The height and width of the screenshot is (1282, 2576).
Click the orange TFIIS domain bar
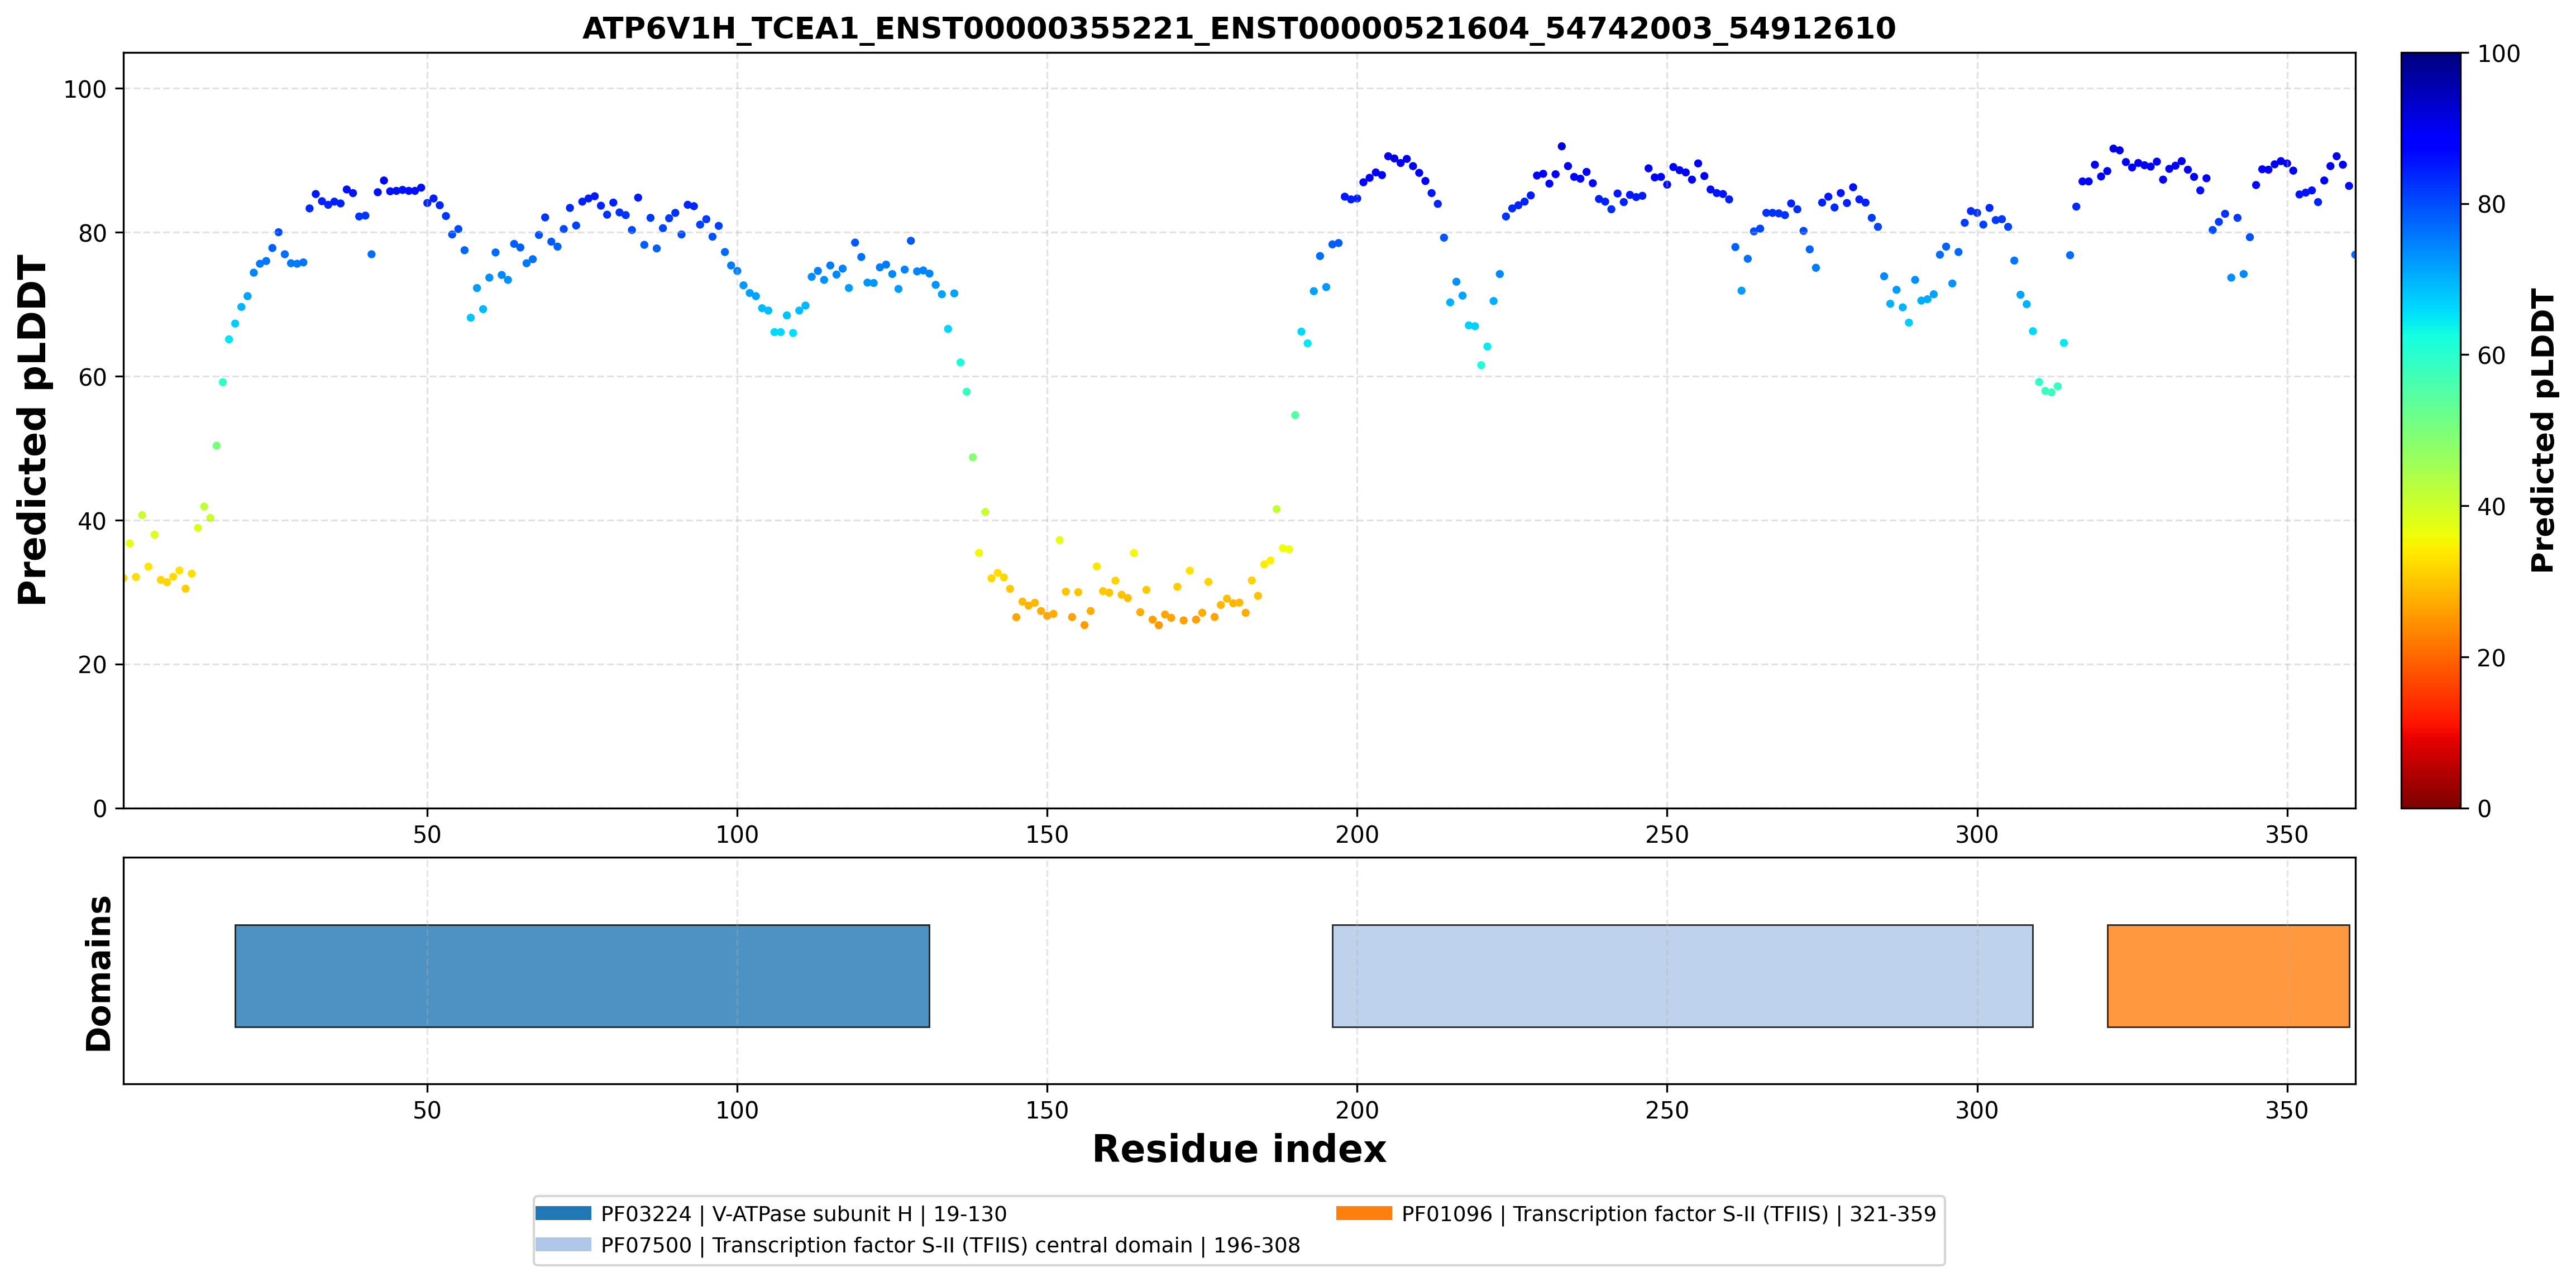click(x=2228, y=975)
